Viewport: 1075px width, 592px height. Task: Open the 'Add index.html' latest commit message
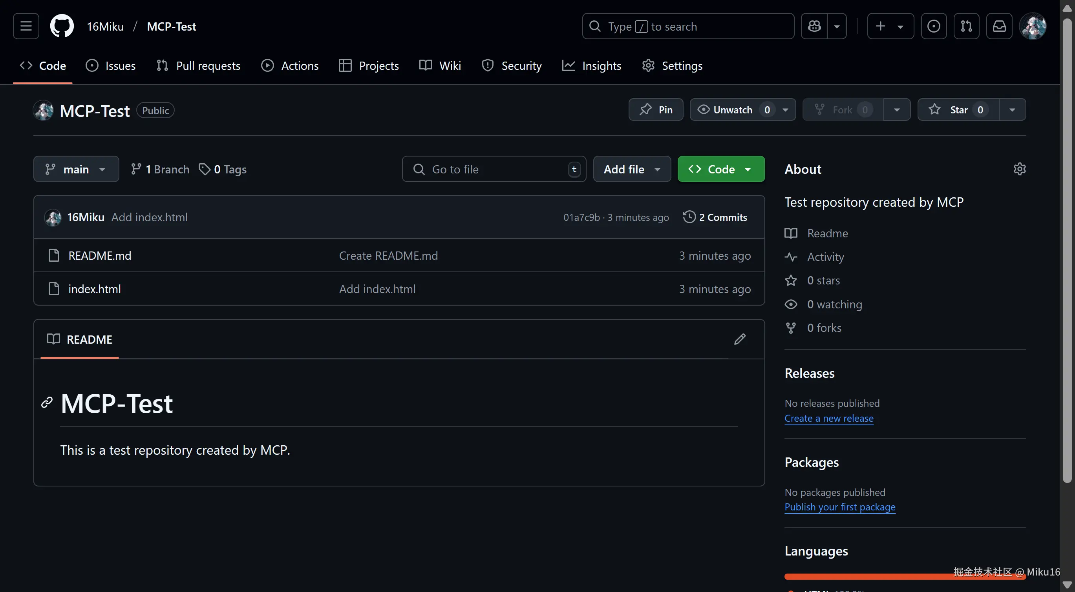(150, 217)
